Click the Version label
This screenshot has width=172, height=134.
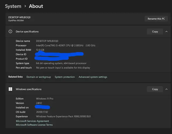click(x=20, y=103)
